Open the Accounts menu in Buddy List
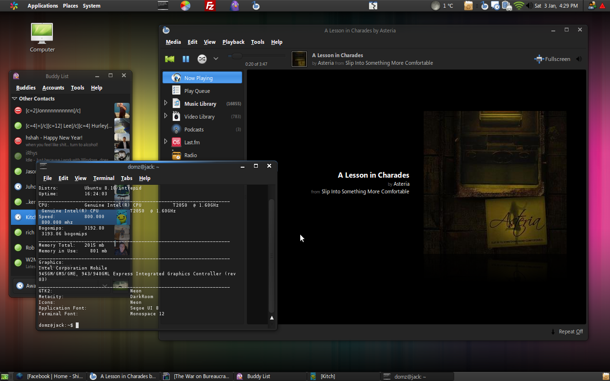 [x=53, y=88]
